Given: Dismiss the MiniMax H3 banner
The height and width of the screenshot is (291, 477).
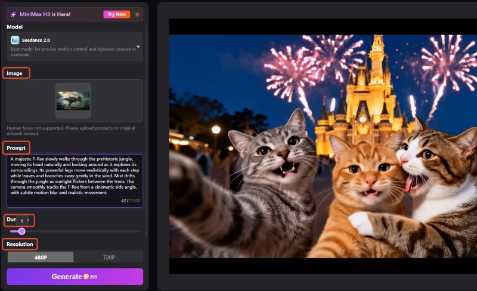Looking at the screenshot, I should (x=137, y=14).
